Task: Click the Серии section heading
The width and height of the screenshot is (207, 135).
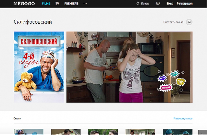Action: coord(17,118)
